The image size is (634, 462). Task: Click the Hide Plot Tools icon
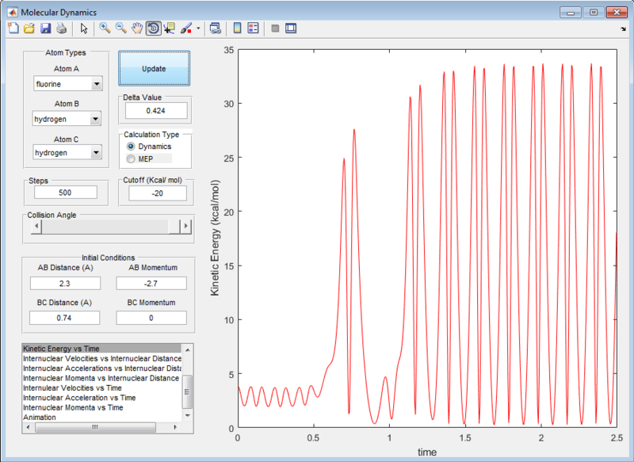tap(275, 29)
